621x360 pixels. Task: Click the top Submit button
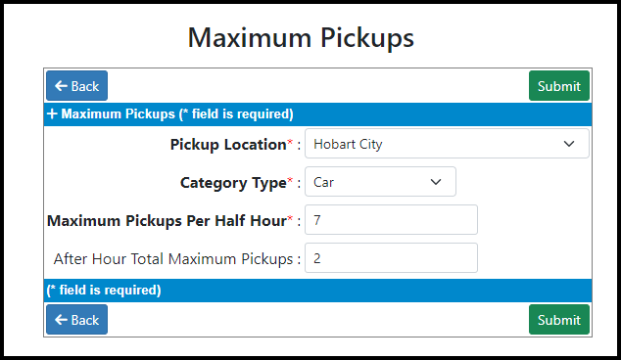click(x=559, y=86)
